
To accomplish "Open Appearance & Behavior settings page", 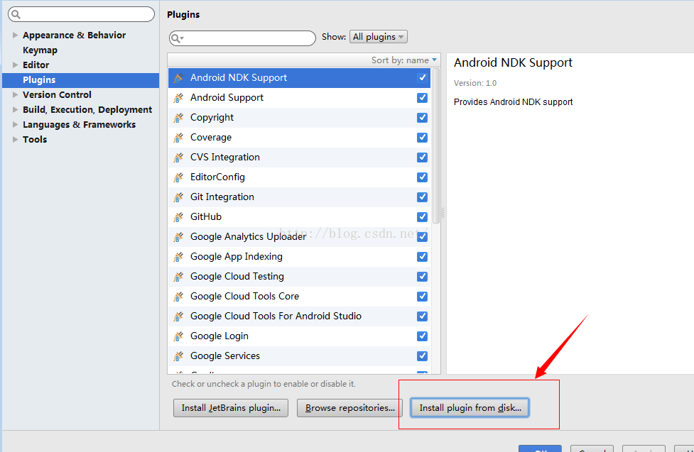I will tap(75, 35).
